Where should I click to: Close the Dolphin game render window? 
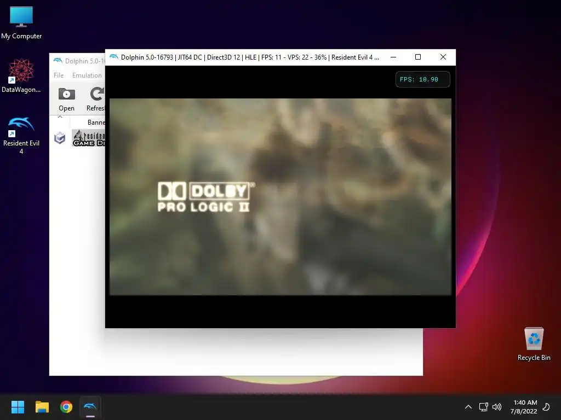pyautogui.click(x=443, y=57)
